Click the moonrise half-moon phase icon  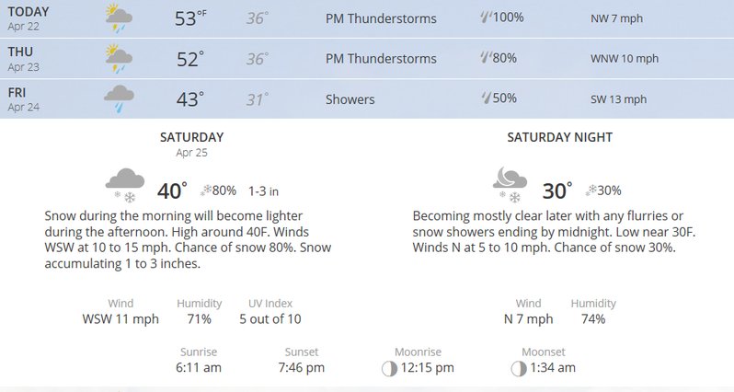coord(389,369)
